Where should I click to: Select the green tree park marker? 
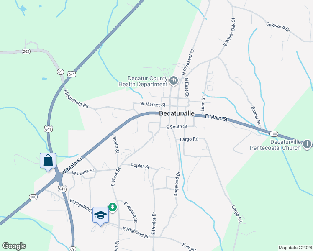pyautogui.click(x=113, y=207)
